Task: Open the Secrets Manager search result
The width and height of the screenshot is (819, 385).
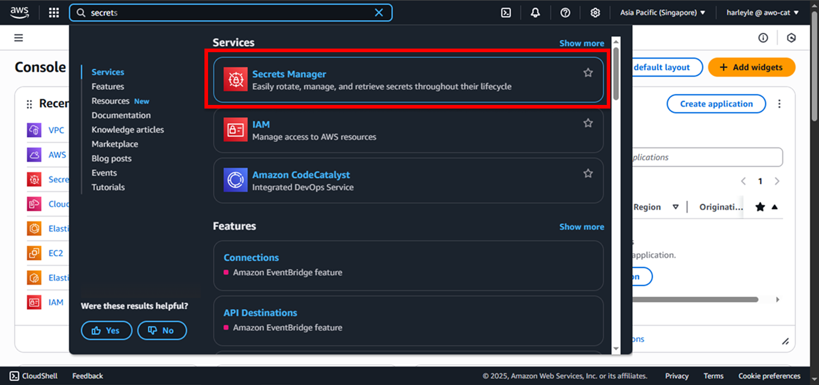Action: click(x=408, y=80)
